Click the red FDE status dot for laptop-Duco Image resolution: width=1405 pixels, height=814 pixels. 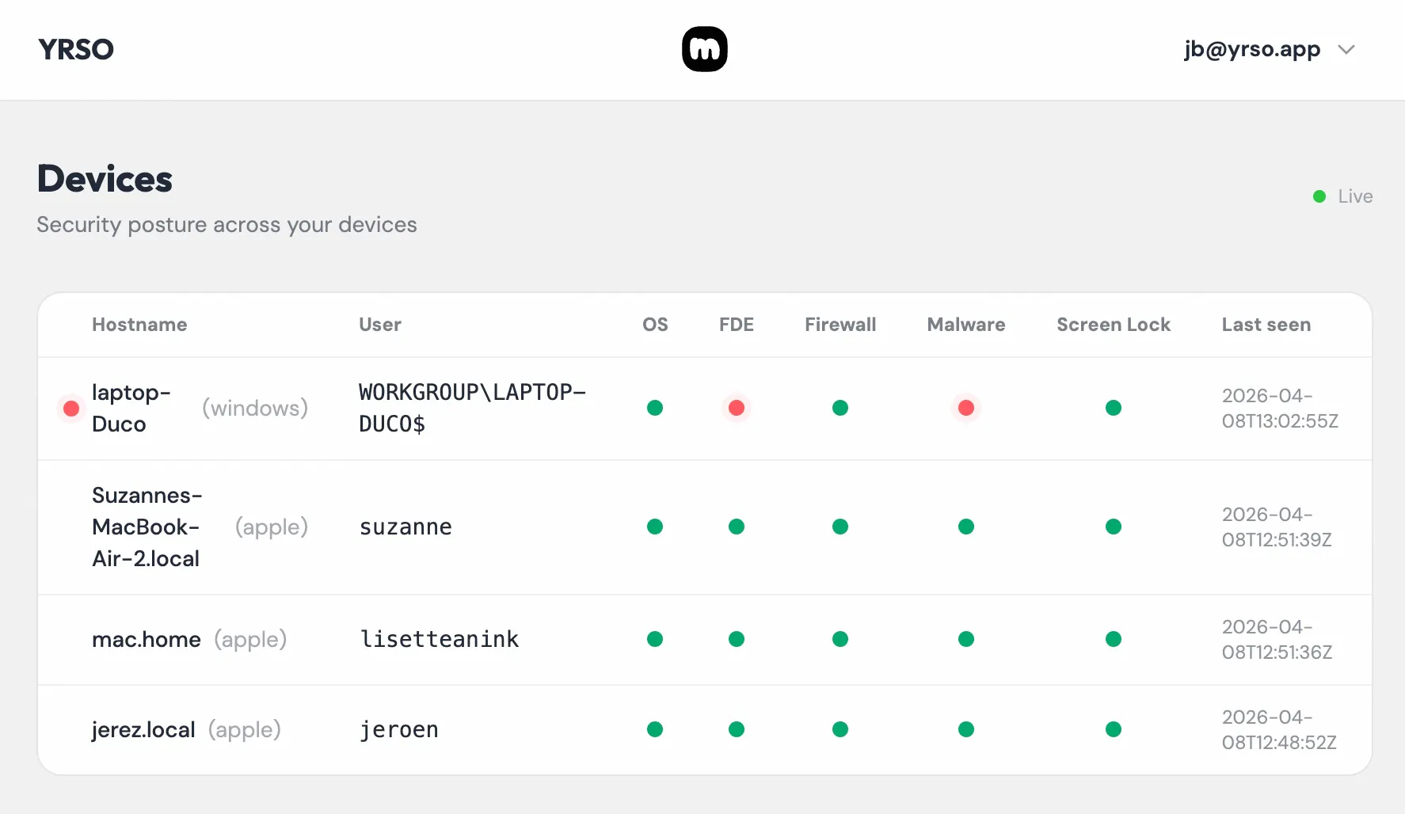click(x=737, y=408)
